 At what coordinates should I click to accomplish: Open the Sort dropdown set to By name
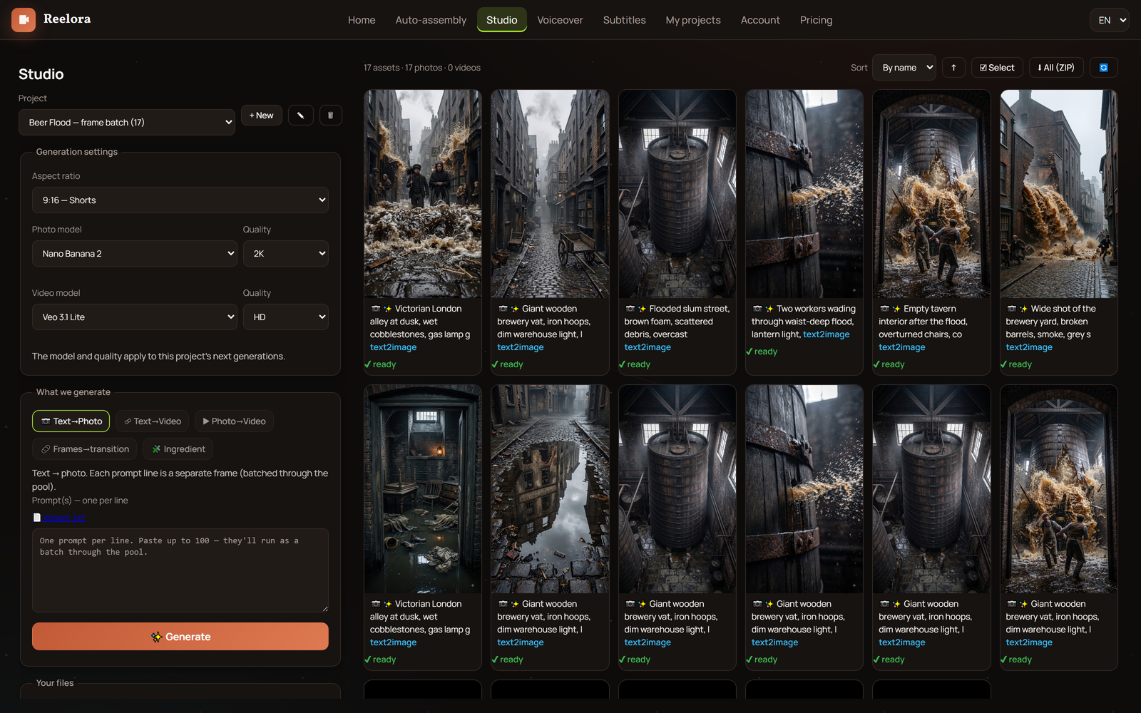pyautogui.click(x=904, y=68)
